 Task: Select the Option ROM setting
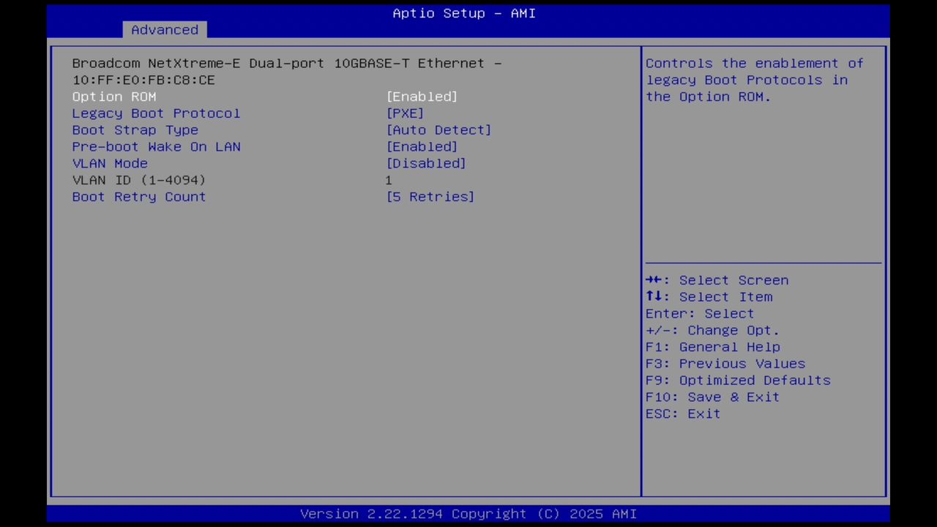(113, 97)
